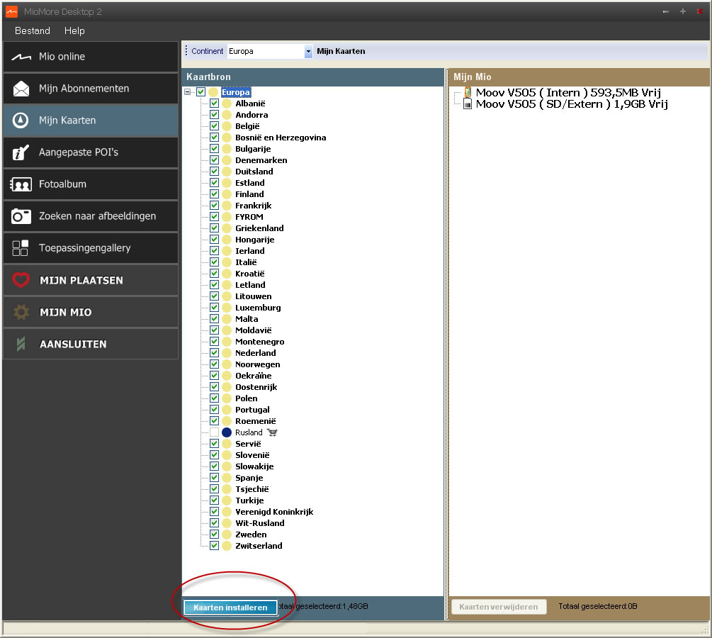Click the yellow dot next to Europa
The height and width of the screenshot is (638, 712).
tap(213, 92)
